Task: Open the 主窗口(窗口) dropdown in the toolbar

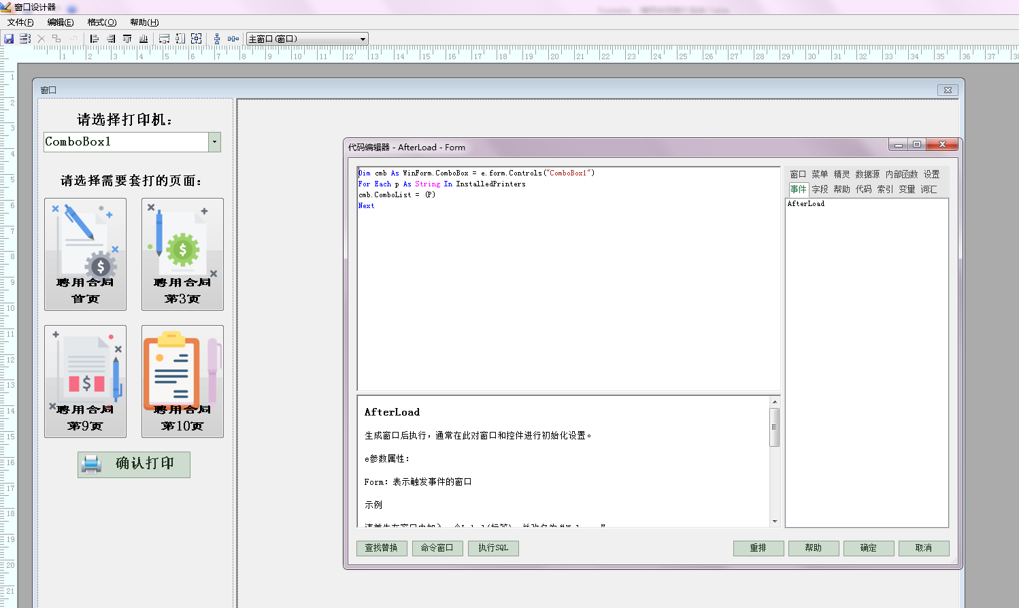Action: pos(363,39)
